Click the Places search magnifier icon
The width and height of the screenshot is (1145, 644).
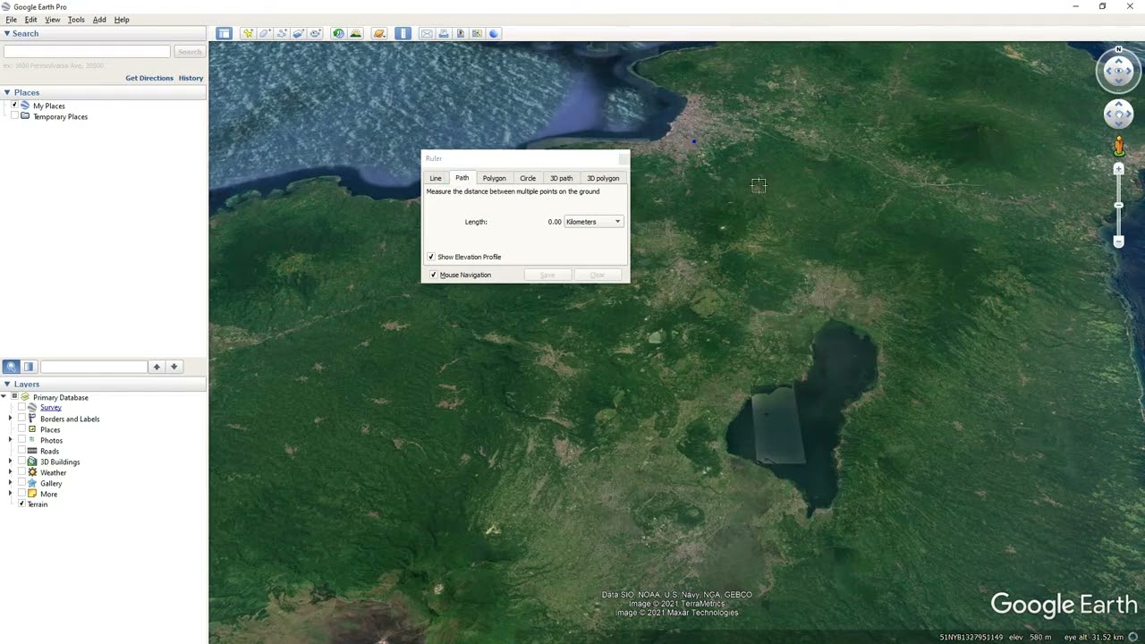11,367
